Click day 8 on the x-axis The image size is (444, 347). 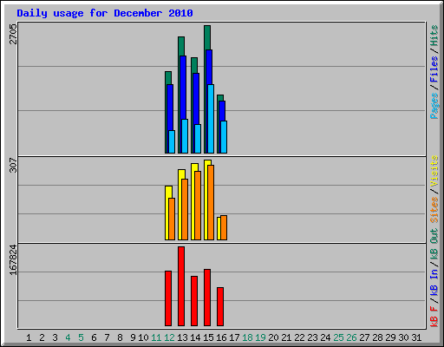coord(120,337)
